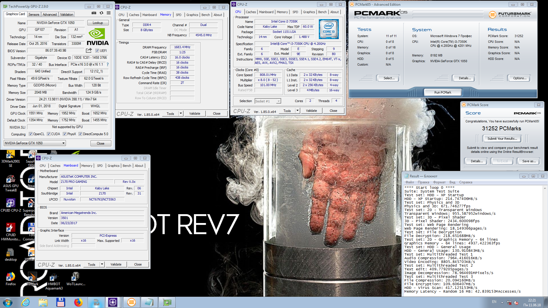
Task: Open Tools dropdown arrow in CPU-Z Memory window
Action: coord(181,114)
